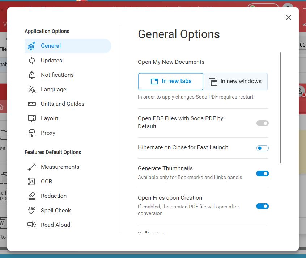Screen dimensions: 306x258
Task: Click the Measurements arrow icon
Action: click(x=32, y=167)
